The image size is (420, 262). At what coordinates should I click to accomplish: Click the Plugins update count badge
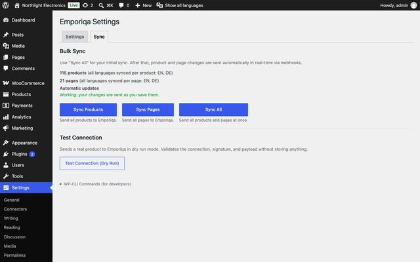coord(32,155)
